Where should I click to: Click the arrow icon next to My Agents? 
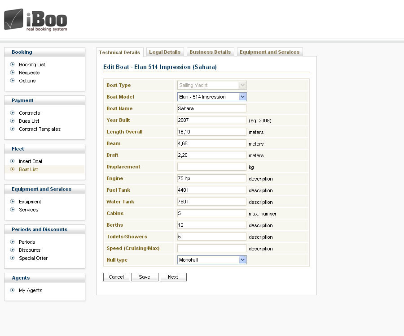click(x=13, y=290)
